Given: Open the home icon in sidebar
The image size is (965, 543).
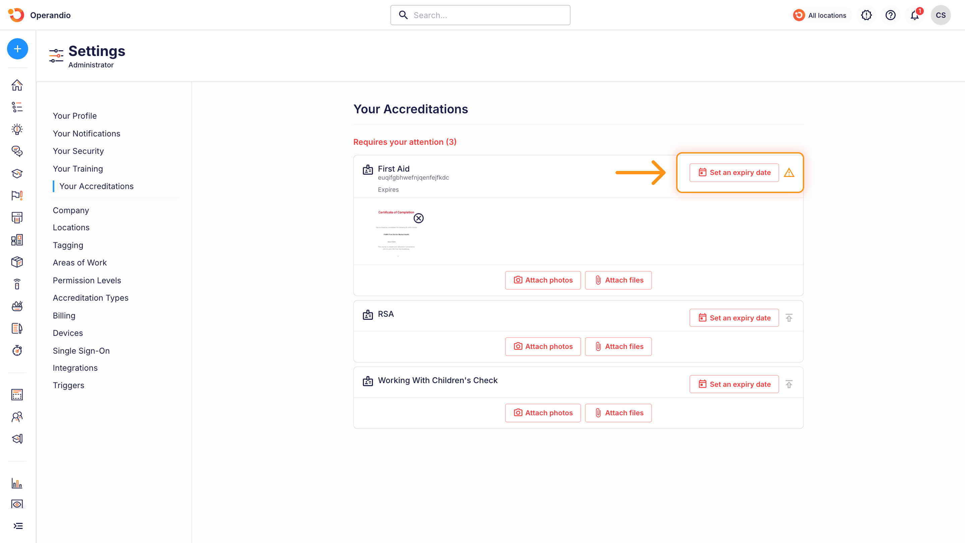Looking at the screenshot, I should pos(17,85).
